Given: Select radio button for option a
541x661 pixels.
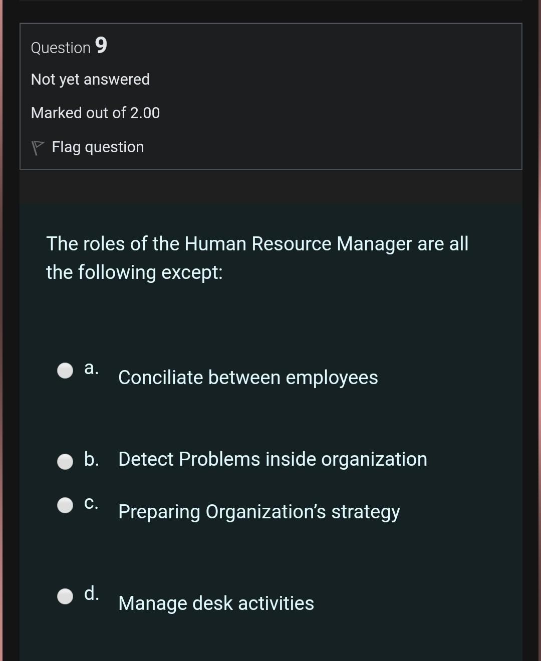Looking at the screenshot, I should pos(65,371).
